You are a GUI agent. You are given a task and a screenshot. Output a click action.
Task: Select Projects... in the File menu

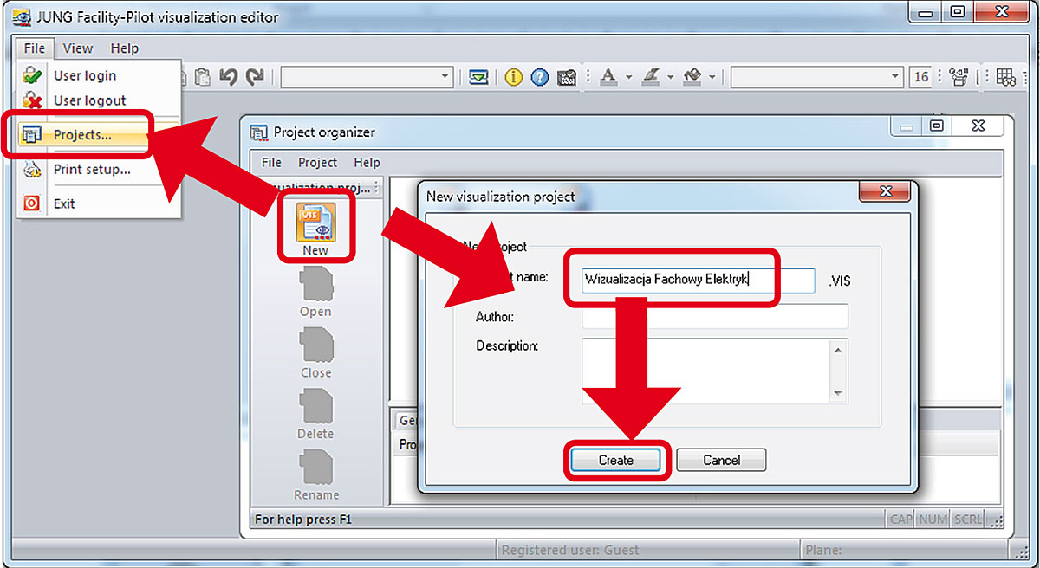82,135
